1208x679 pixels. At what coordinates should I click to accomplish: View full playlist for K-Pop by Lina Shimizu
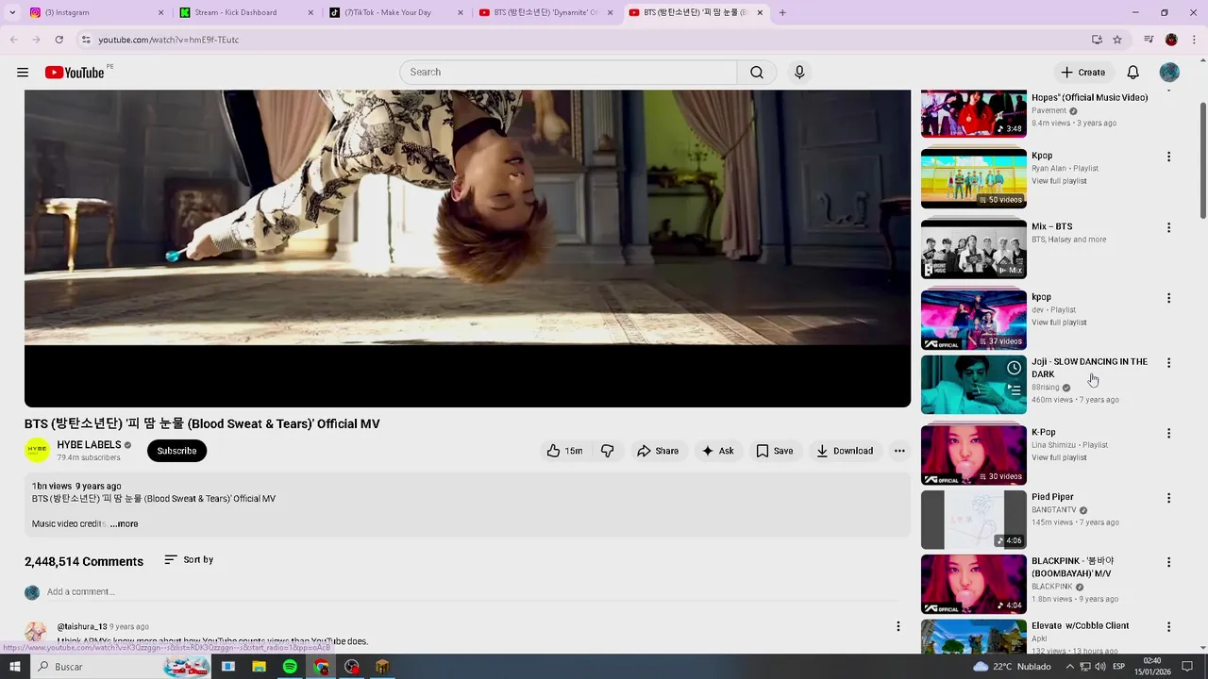pyautogui.click(x=1059, y=458)
